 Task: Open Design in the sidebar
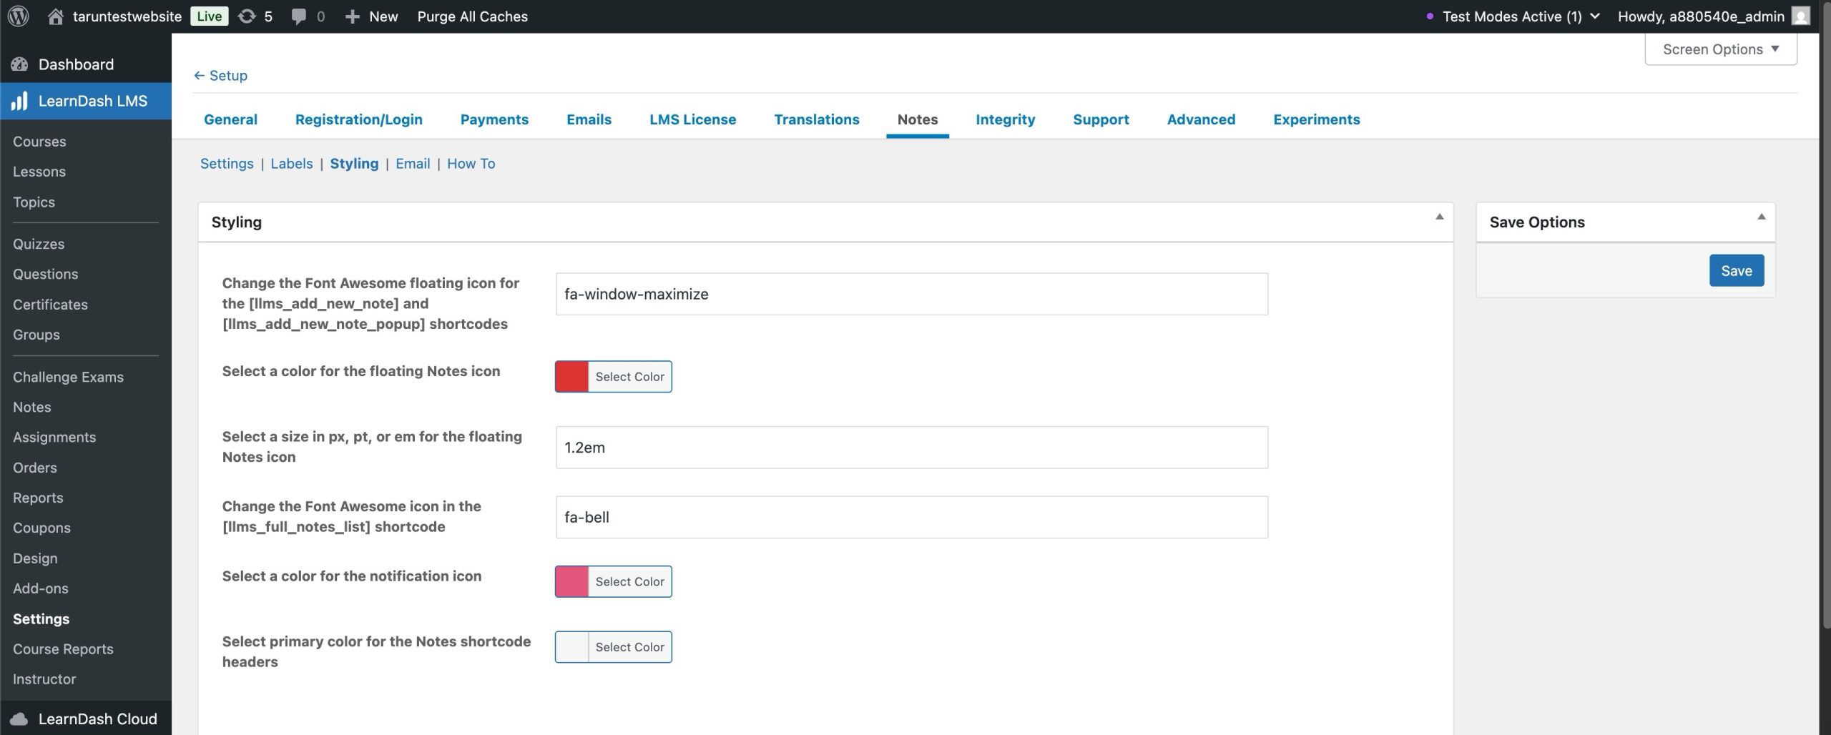[x=35, y=558]
